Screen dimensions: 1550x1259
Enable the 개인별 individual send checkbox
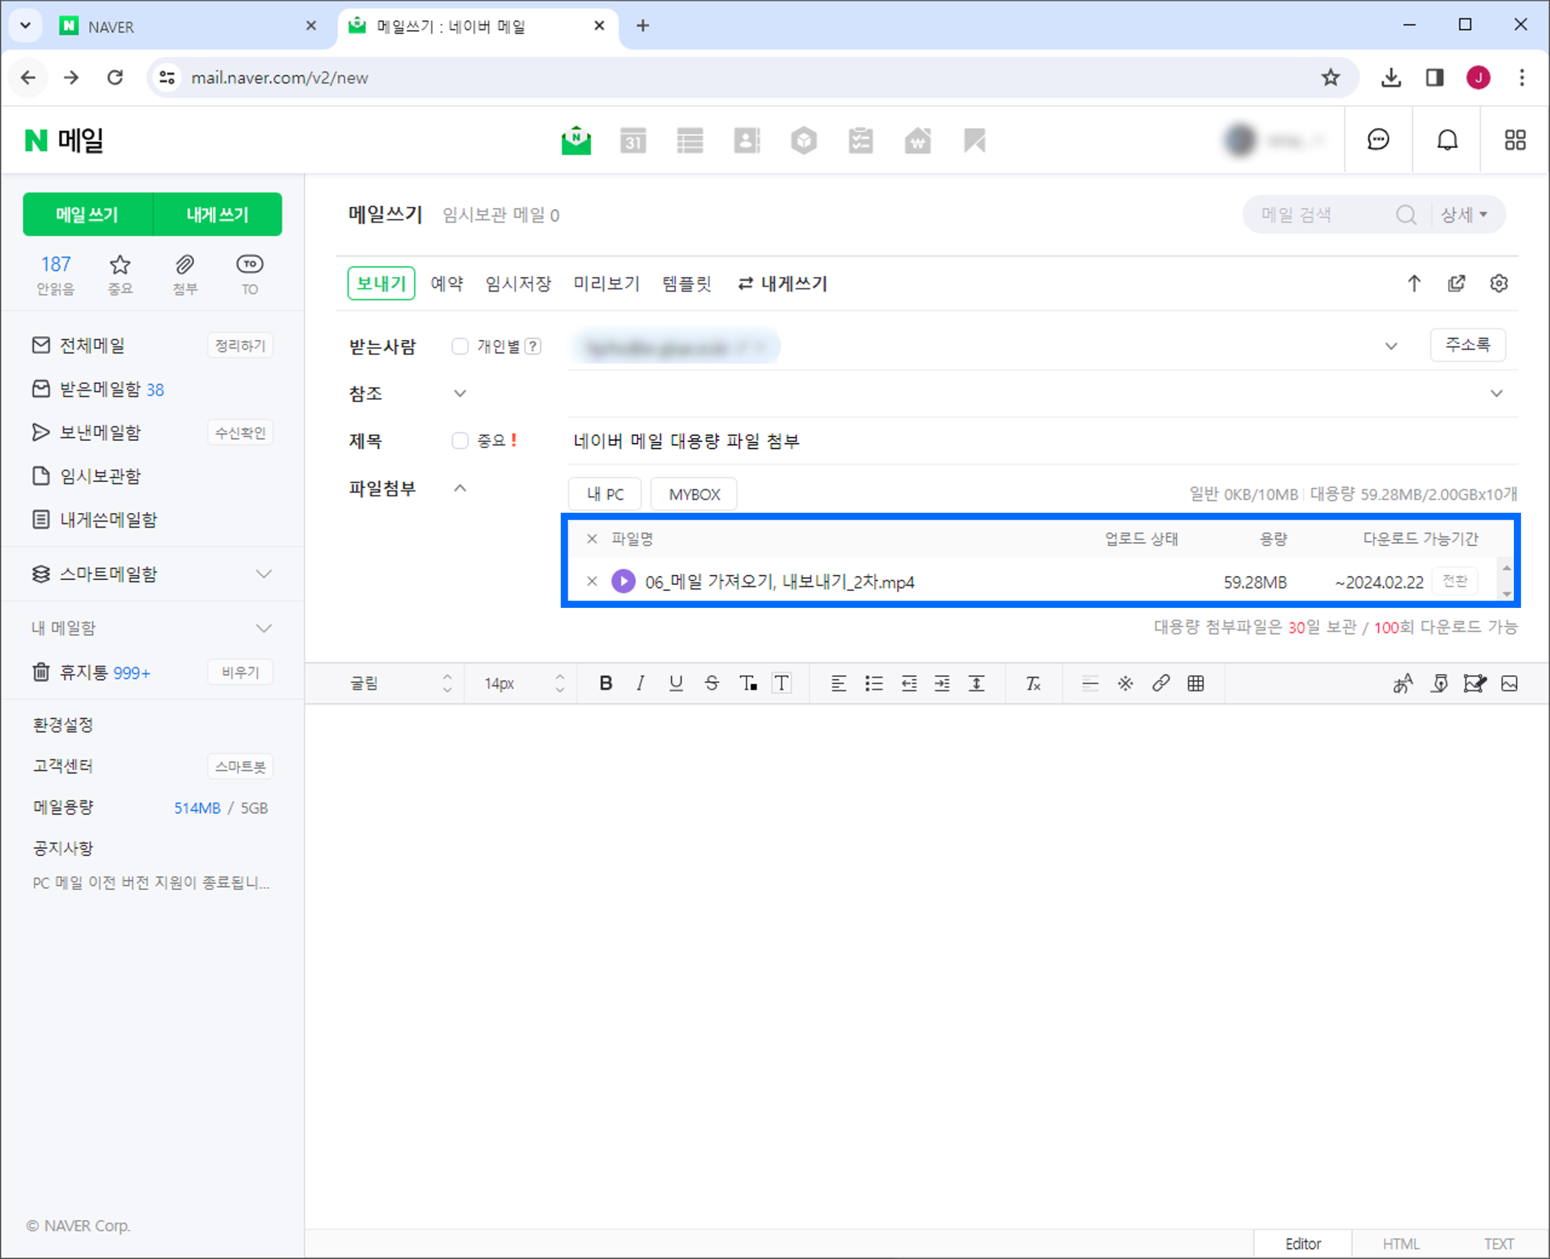(460, 347)
